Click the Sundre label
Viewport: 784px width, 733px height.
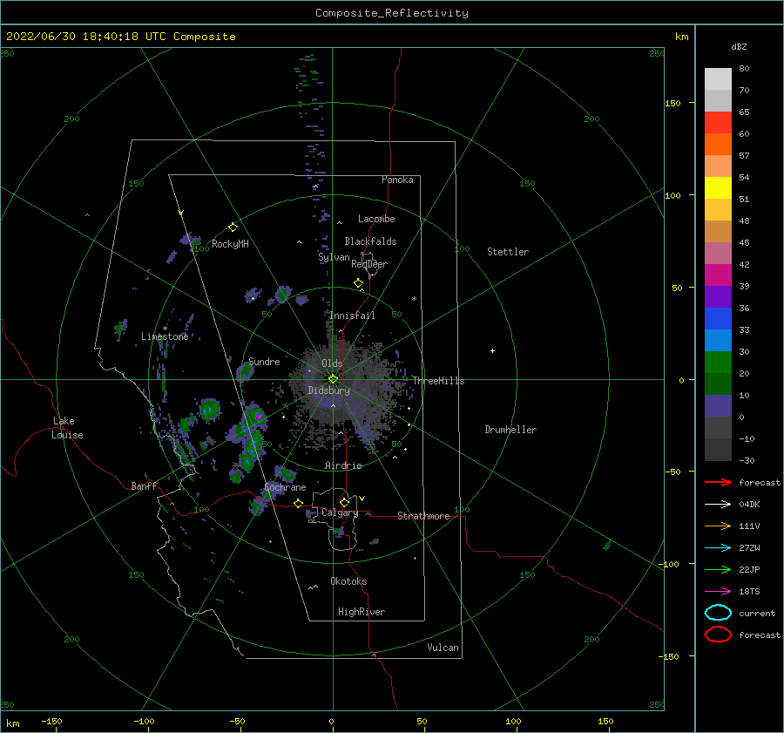pos(264,361)
